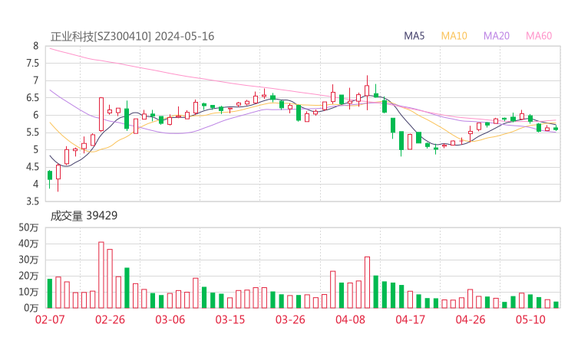Click the 04-26 date axis label
Viewport: 568px width, 337px height.
(x=471, y=319)
